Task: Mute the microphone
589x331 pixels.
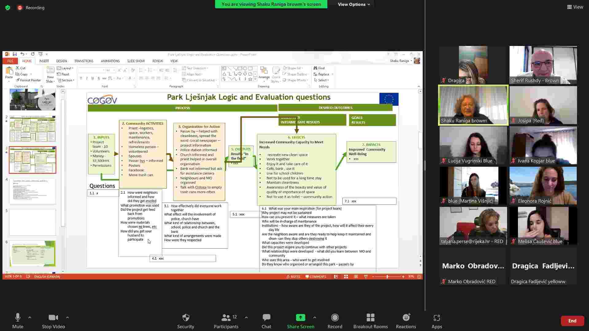Action: pos(18,318)
